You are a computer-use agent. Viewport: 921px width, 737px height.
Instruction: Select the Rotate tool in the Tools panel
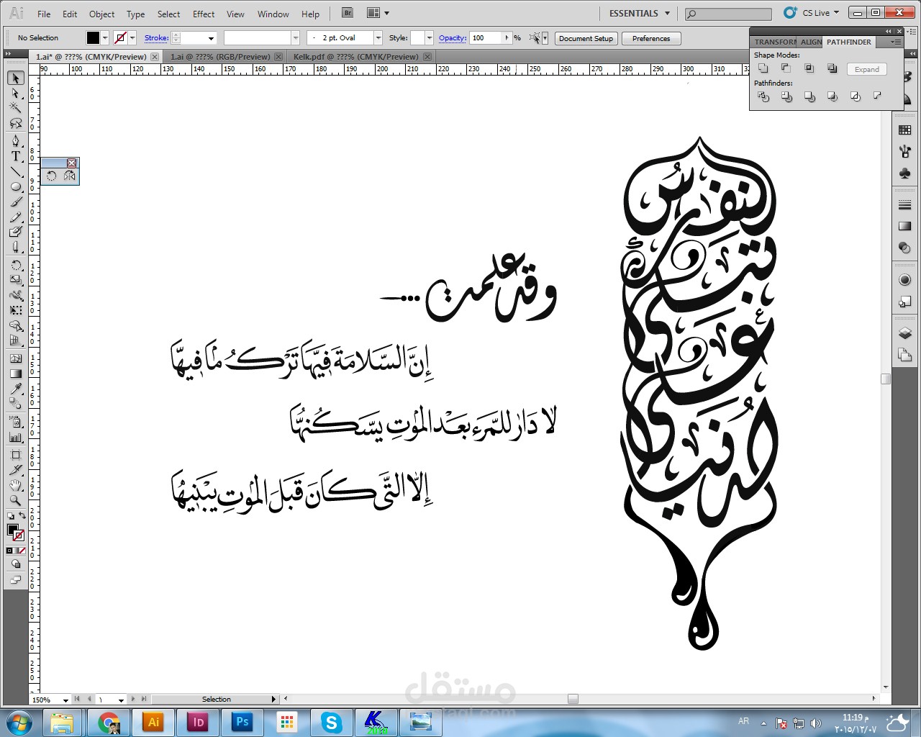tap(15, 265)
